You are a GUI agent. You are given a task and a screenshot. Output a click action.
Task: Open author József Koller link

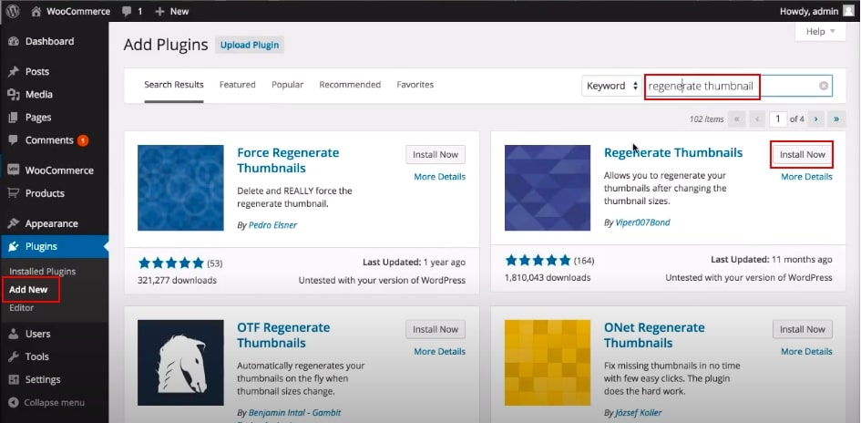[x=639, y=412]
